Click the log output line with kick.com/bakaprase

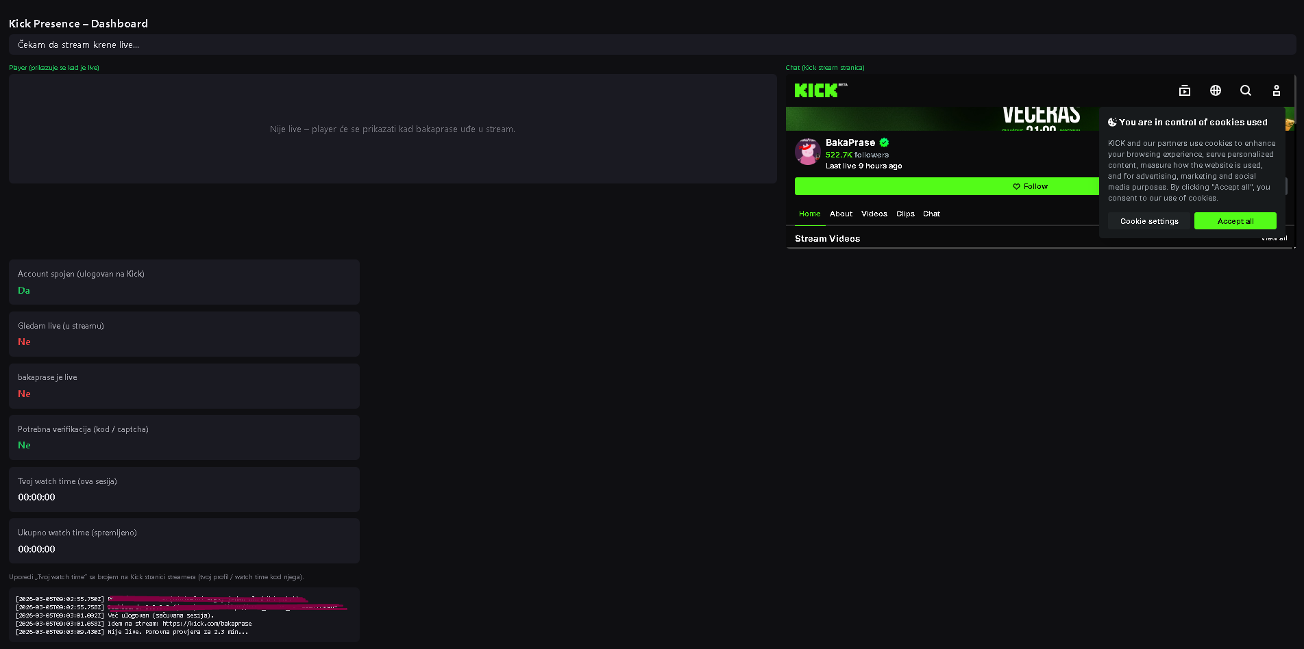coord(180,624)
